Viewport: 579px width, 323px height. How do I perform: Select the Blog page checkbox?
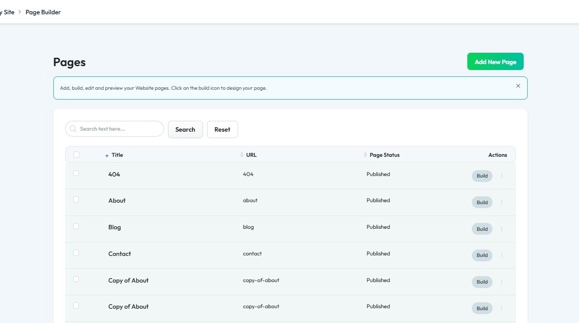(x=76, y=226)
